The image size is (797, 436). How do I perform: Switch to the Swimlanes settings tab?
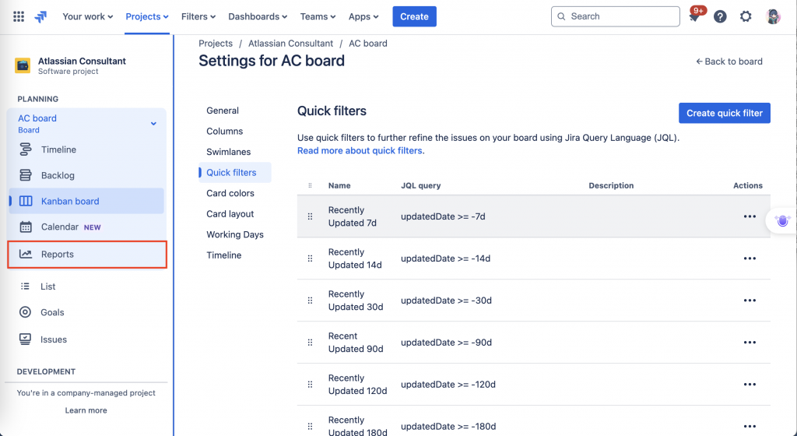[228, 152]
